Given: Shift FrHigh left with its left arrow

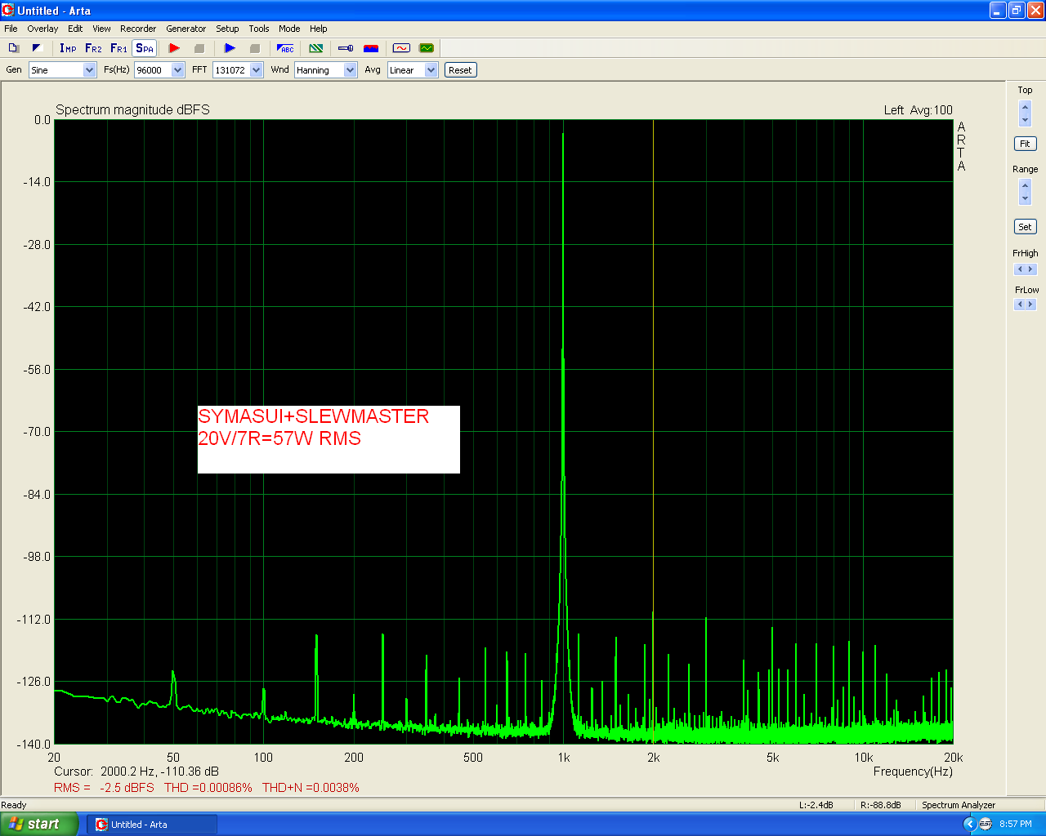Looking at the screenshot, I should [1019, 269].
